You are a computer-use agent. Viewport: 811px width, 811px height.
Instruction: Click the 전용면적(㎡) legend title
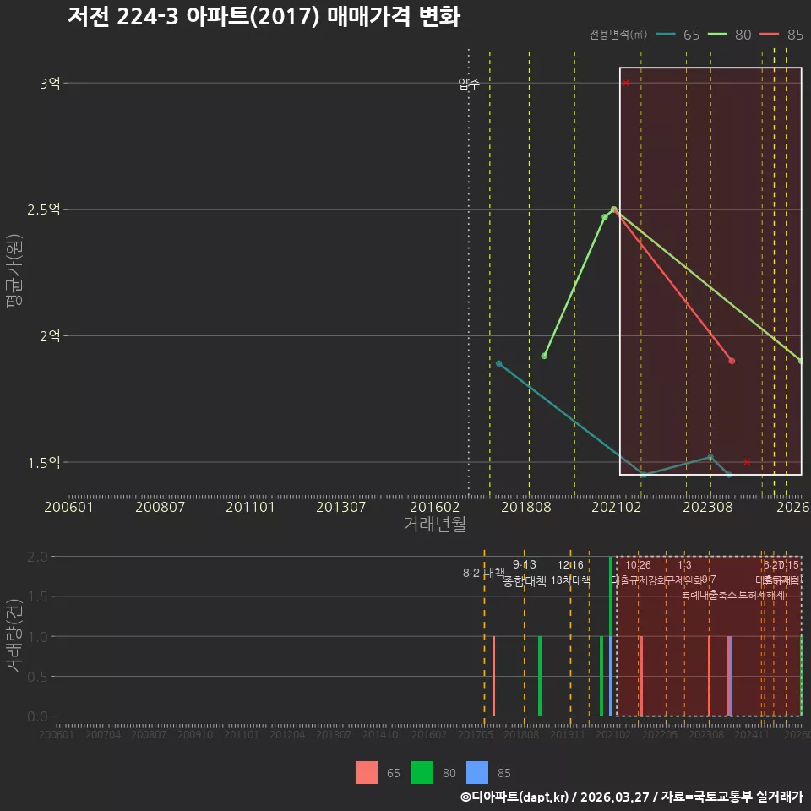point(618,35)
